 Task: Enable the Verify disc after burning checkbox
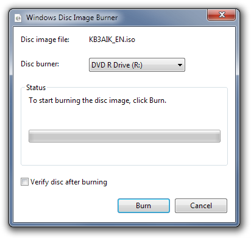(24, 181)
